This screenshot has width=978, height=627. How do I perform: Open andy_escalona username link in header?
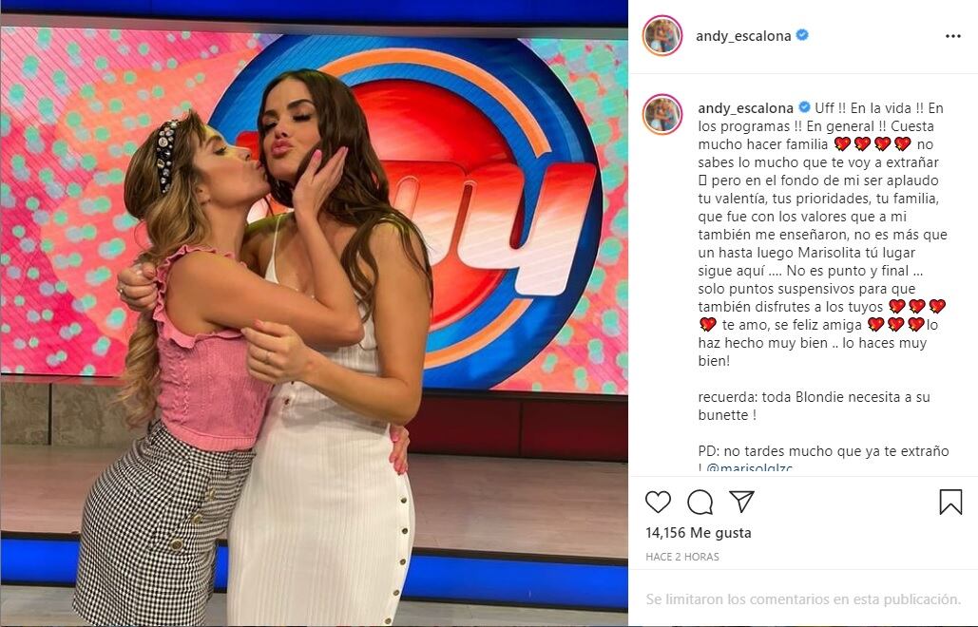point(743,36)
